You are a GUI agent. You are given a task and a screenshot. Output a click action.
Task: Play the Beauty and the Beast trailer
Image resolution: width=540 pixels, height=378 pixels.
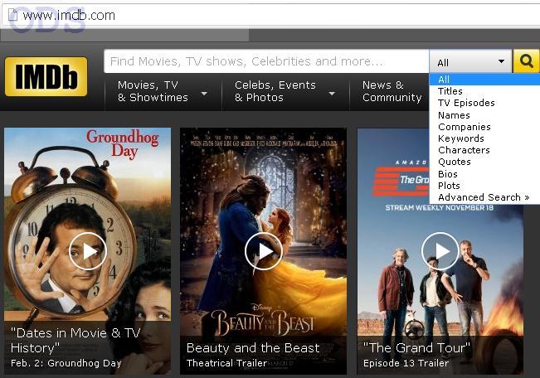pos(264,250)
